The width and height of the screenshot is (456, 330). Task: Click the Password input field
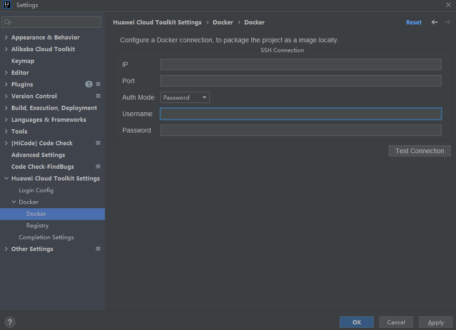301,130
